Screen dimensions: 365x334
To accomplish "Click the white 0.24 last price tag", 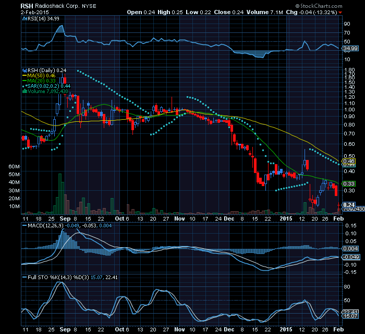I will tap(349, 205).
